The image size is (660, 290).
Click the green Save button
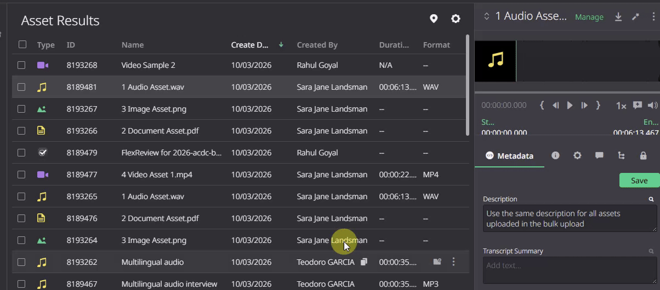click(639, 181)
